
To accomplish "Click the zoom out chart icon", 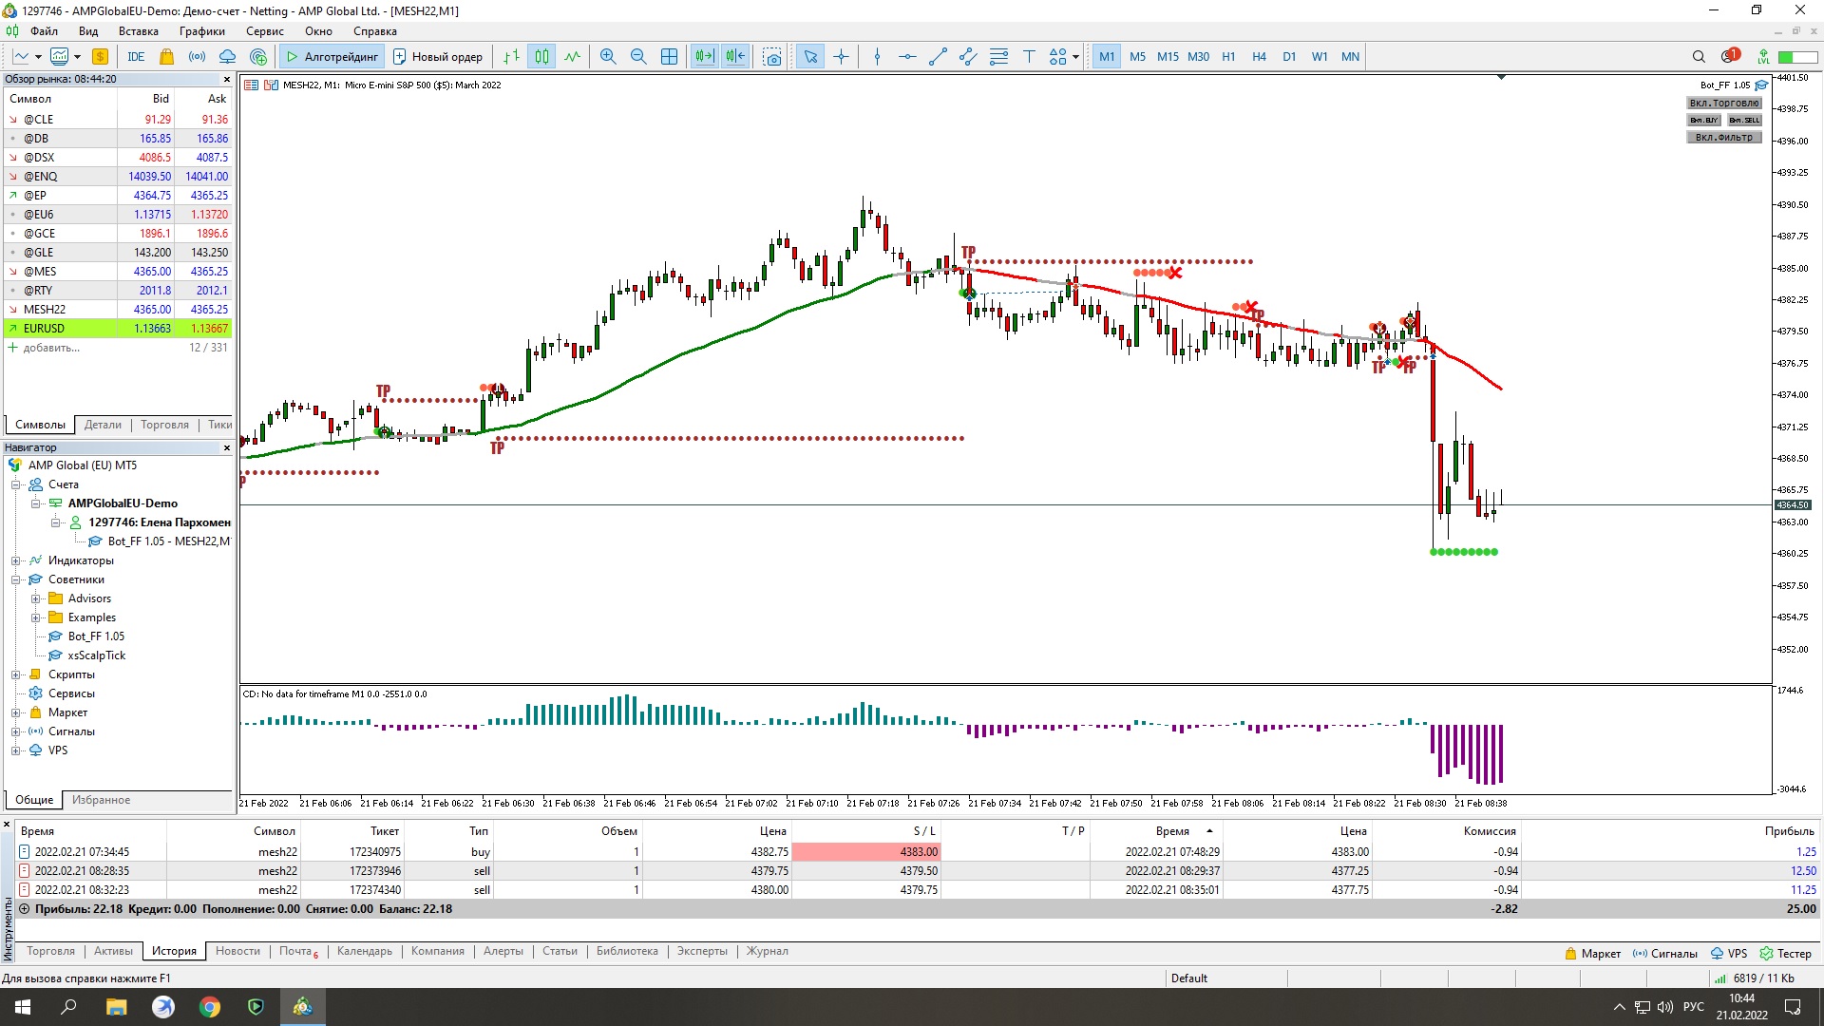I will pyautogui.click(x=638, y=57).
